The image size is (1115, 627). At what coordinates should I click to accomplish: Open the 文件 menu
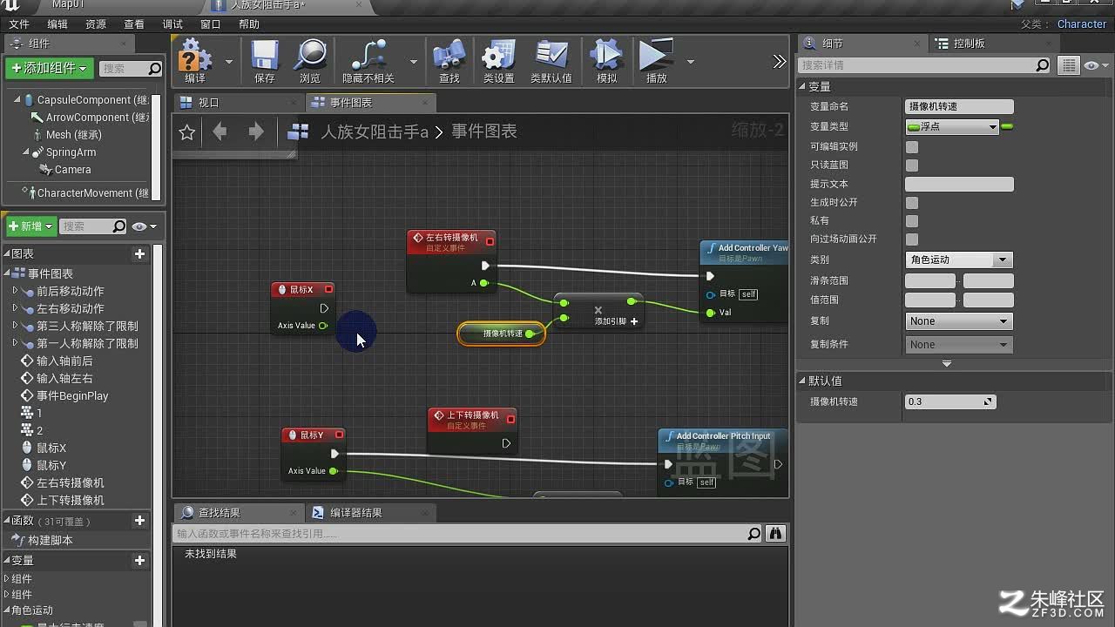coord(18,24)
